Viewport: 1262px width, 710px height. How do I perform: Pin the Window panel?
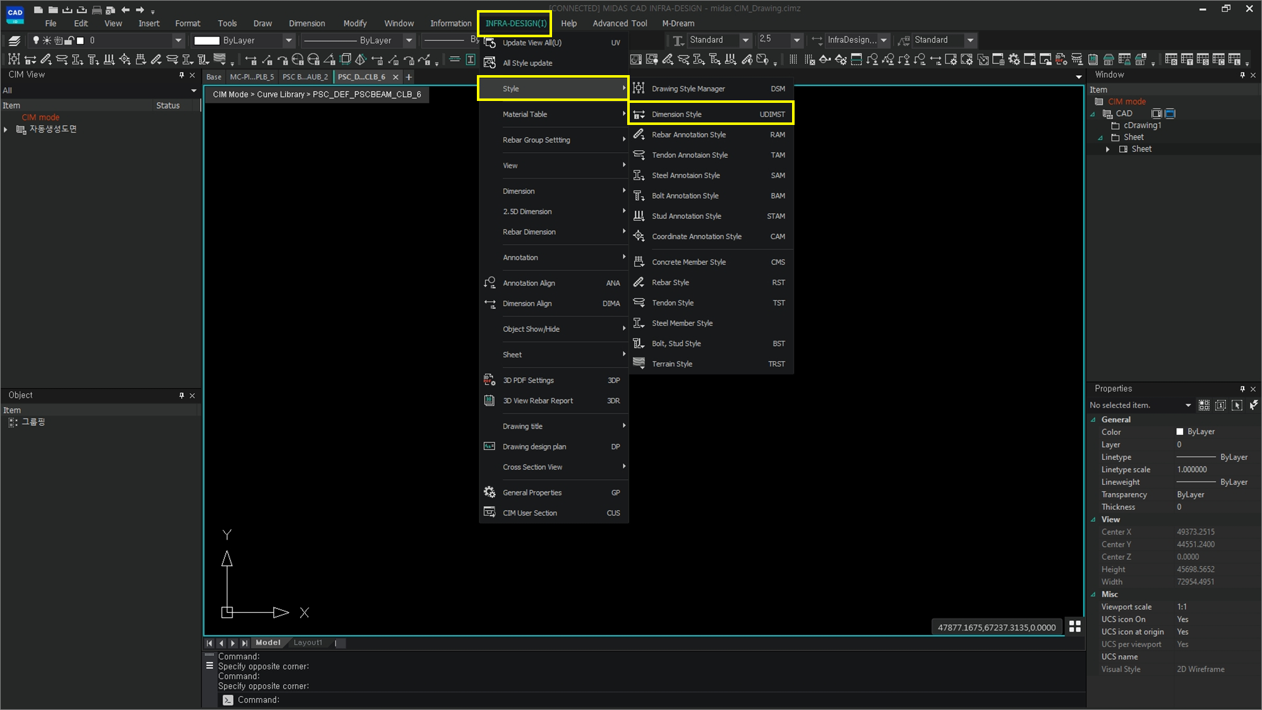pyautogui.click(x=1242, y=75)
